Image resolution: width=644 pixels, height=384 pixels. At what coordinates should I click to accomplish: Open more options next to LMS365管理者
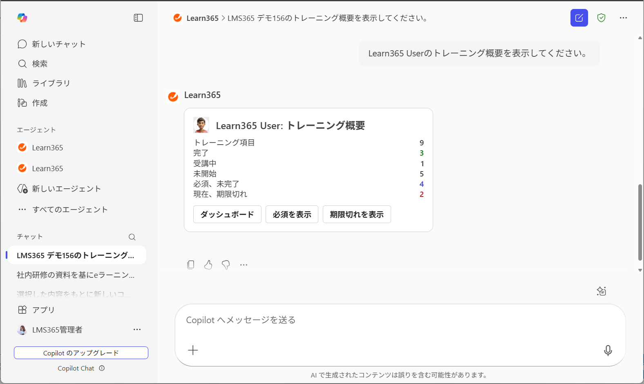137,329
